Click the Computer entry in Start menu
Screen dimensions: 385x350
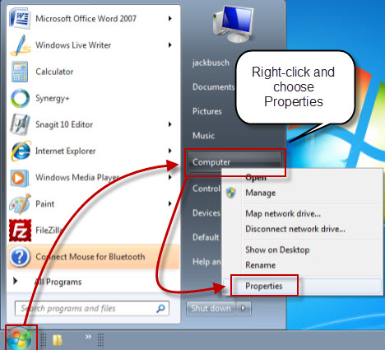234,162
